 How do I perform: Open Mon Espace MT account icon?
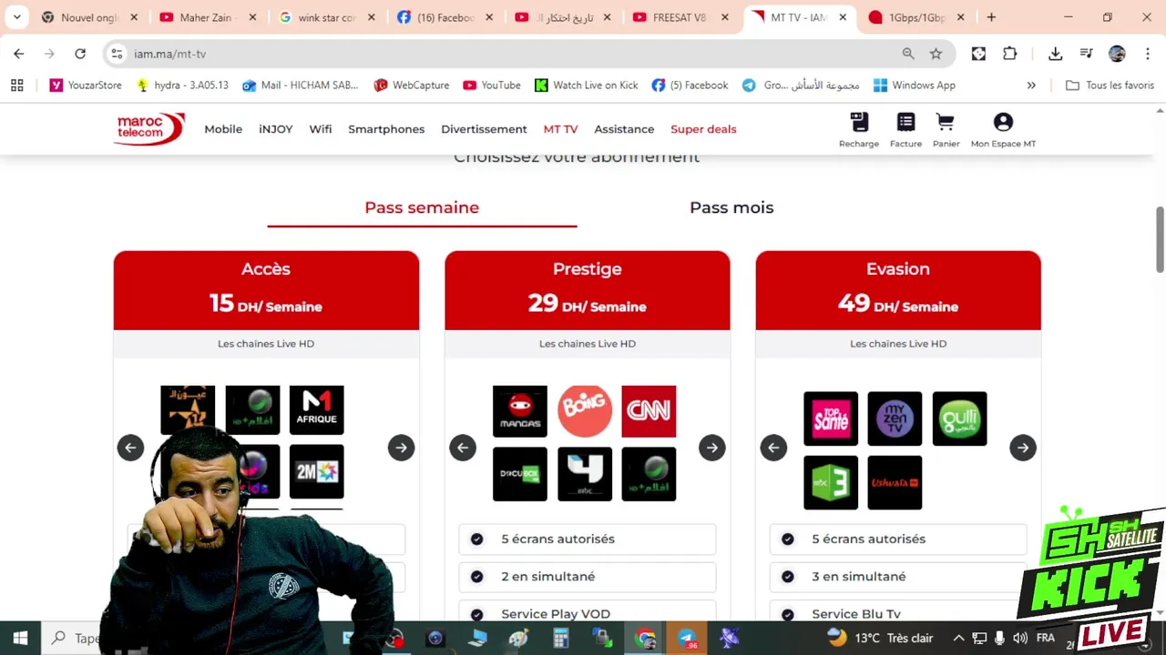[x=1003, y=129]
